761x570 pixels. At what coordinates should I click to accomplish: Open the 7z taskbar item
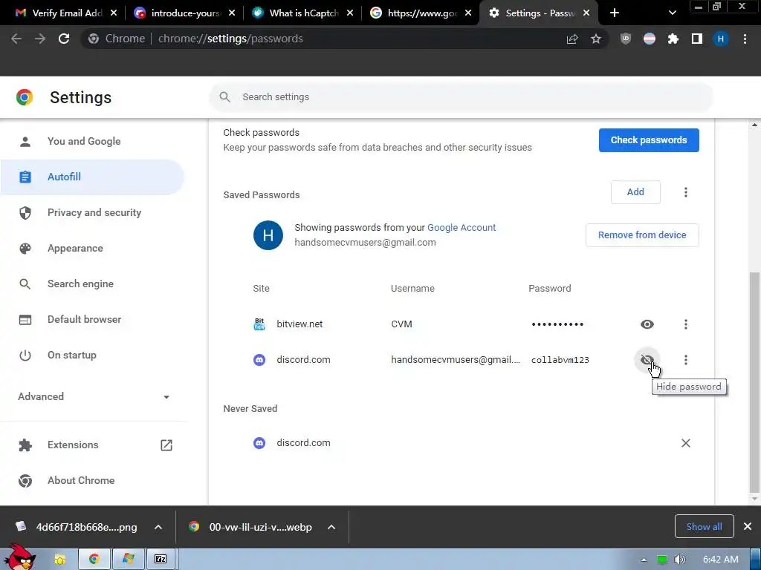click(161, 560)
